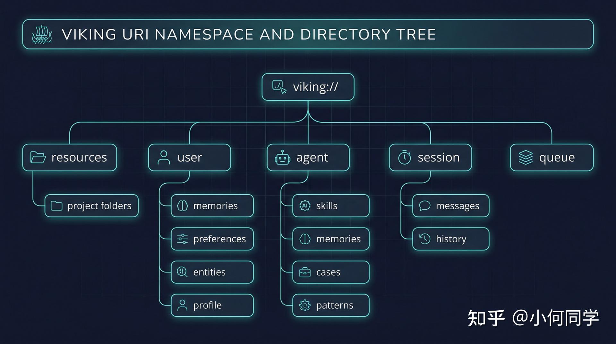Select the session node label
This screenshot has height=344, width=616.
pos(439,158)
